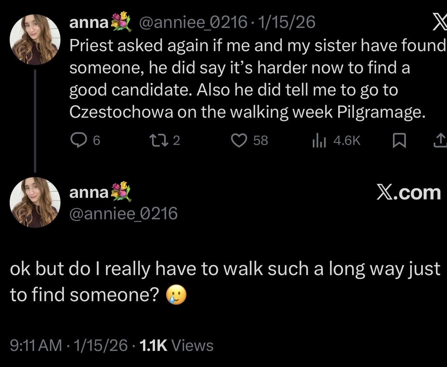Click the X logo in the top right
Image resolution: width=447 pixels, height=367 pixels.
tap(438, 23)
